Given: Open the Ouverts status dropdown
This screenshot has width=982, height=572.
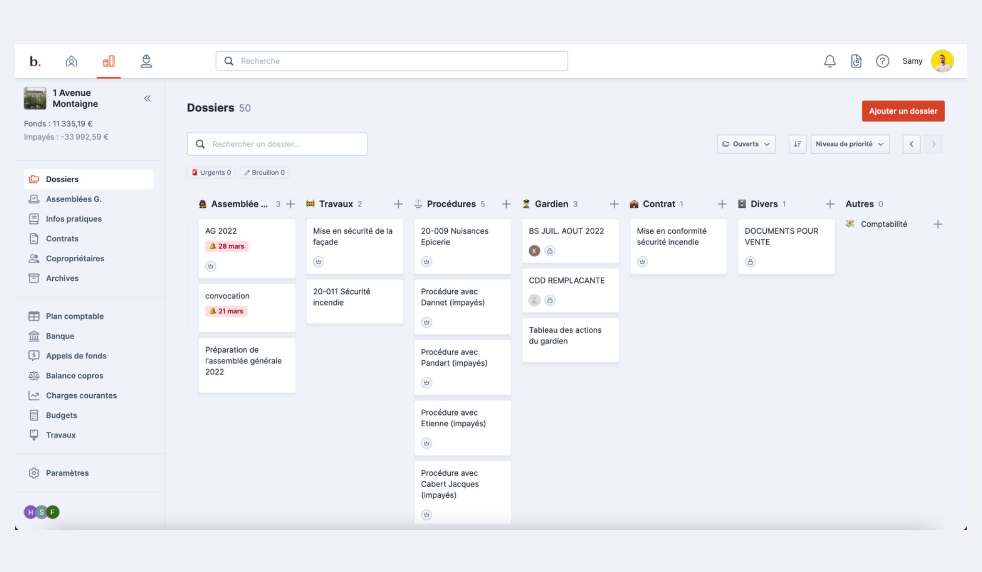Looking at the screenshot, I should tap(746, 144).
